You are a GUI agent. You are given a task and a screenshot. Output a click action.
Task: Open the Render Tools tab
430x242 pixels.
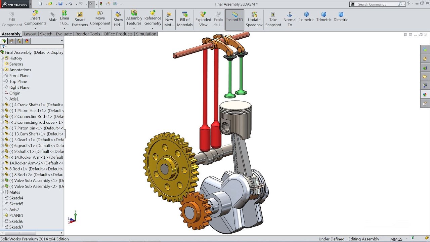[x=88, y=34]
